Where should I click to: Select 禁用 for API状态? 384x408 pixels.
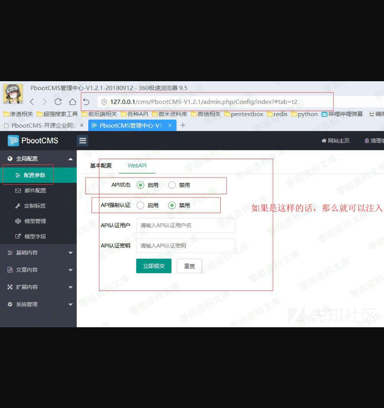172,185
